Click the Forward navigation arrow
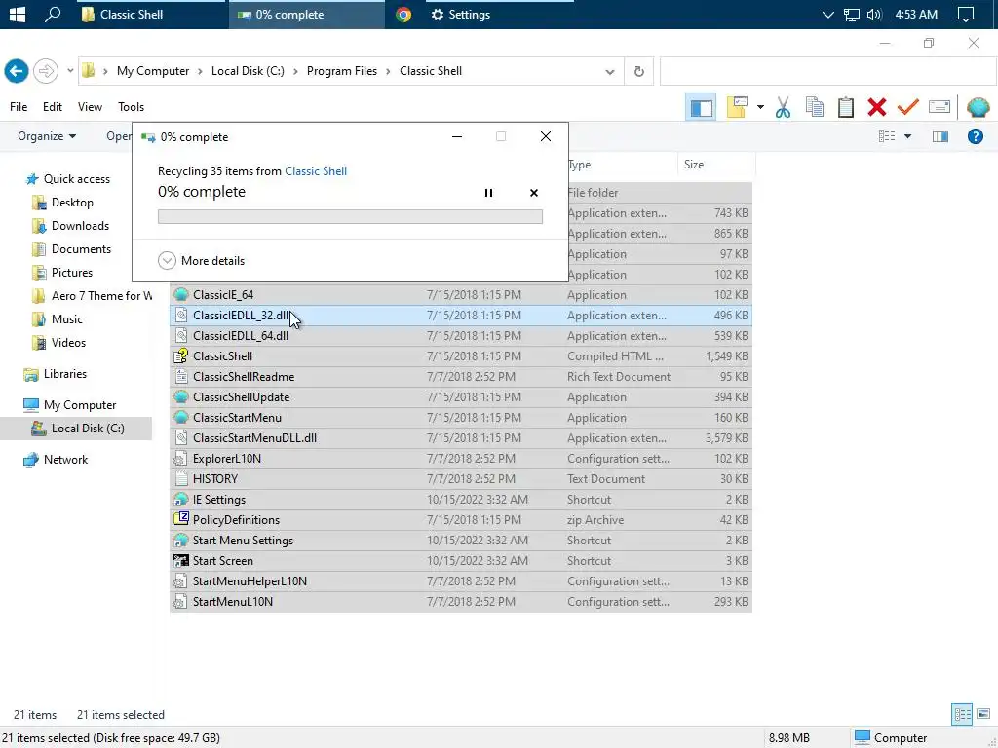998x748 pixels. coord(45,71)
